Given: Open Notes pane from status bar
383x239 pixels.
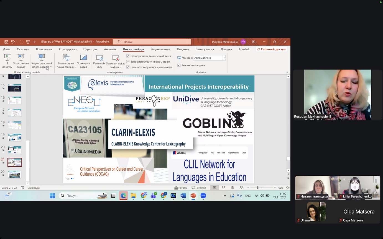Looking at the screenshot, I should (x=181, y=188).
